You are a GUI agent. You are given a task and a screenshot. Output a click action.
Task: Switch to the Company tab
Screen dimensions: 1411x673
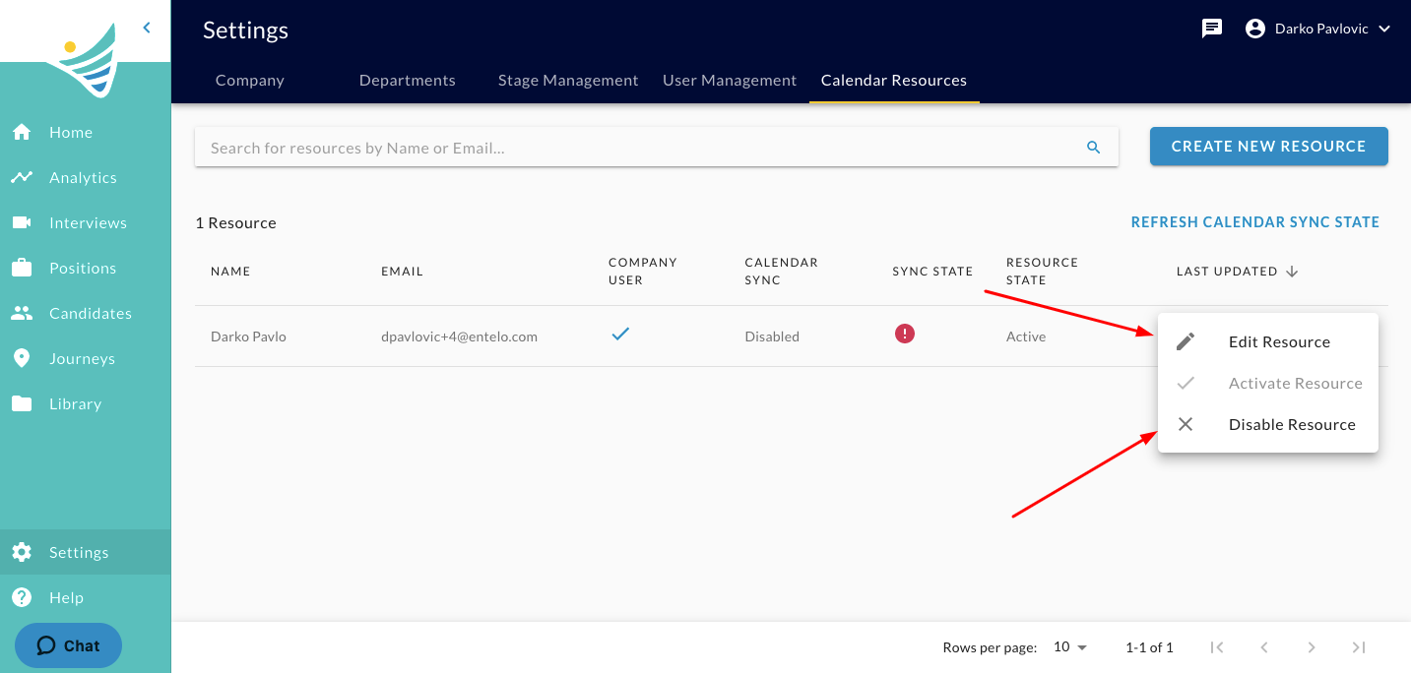coord(250,81)
